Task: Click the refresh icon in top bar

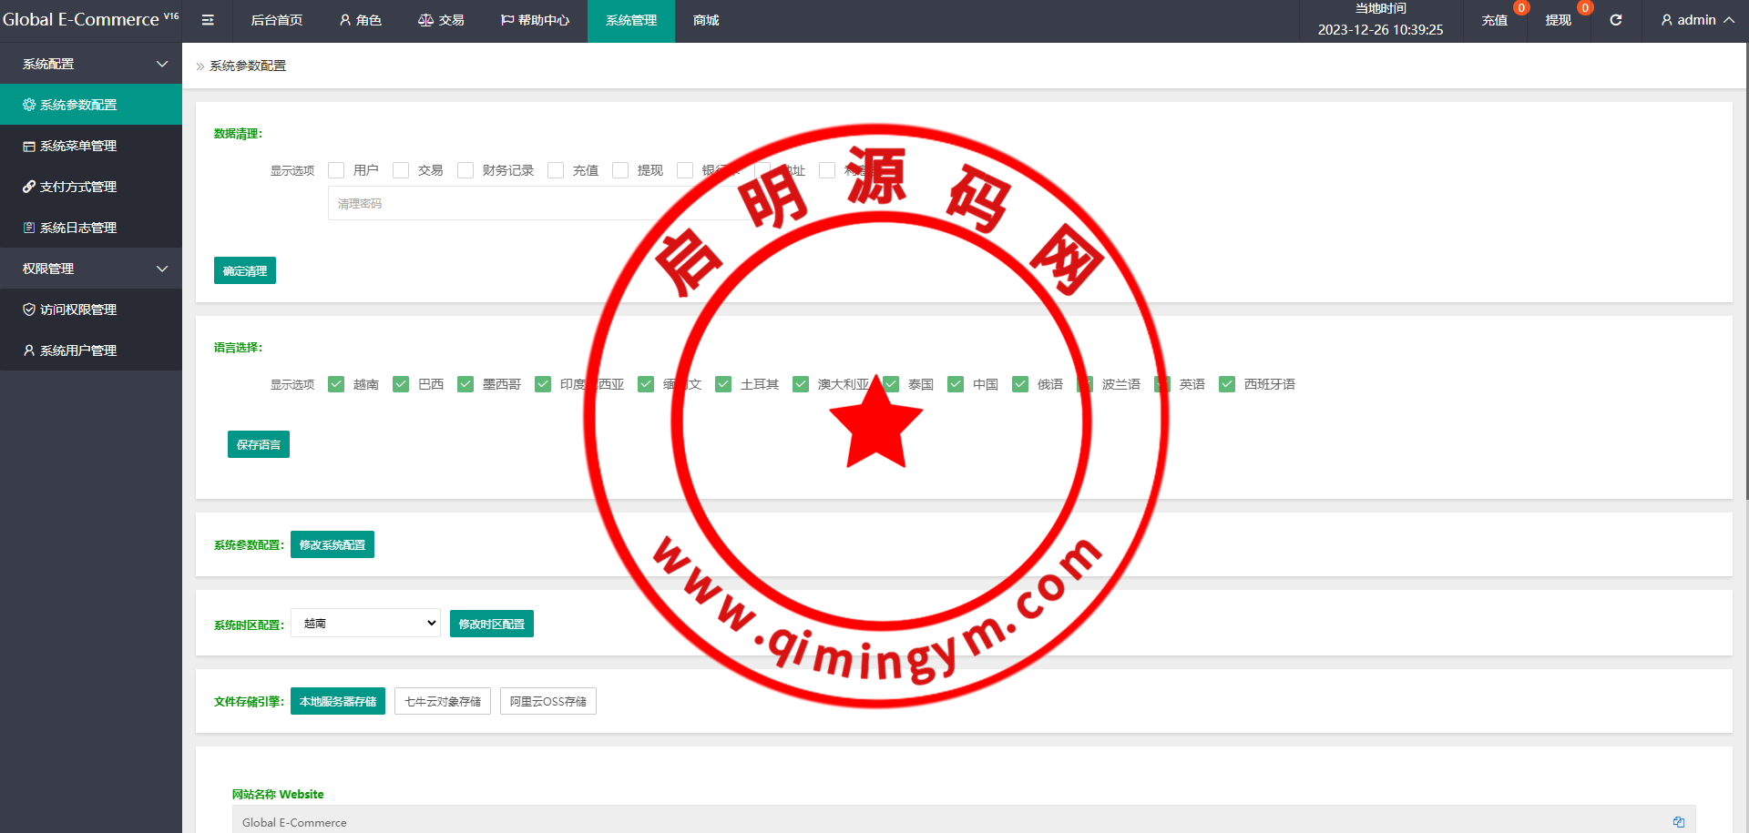Action: pos(1615,20)
